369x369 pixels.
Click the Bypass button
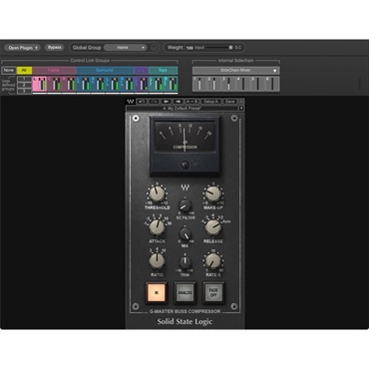(55, 48)
